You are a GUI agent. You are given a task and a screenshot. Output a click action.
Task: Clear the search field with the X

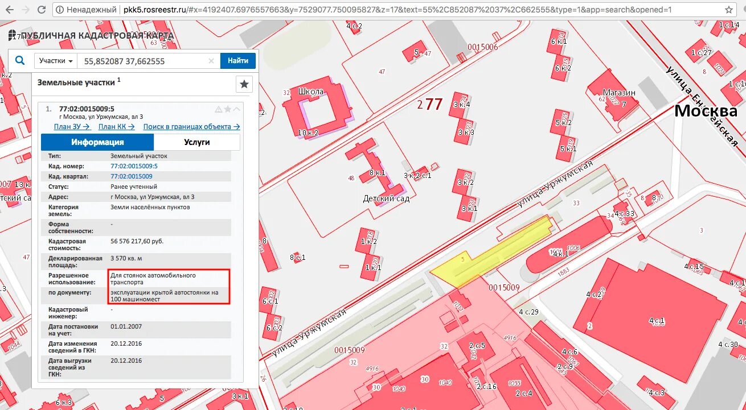pyautogui.click(x=211, y=61)
